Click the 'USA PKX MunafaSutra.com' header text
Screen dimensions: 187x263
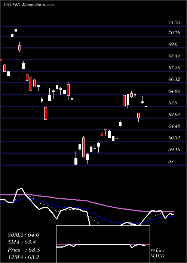coord(28,4)
